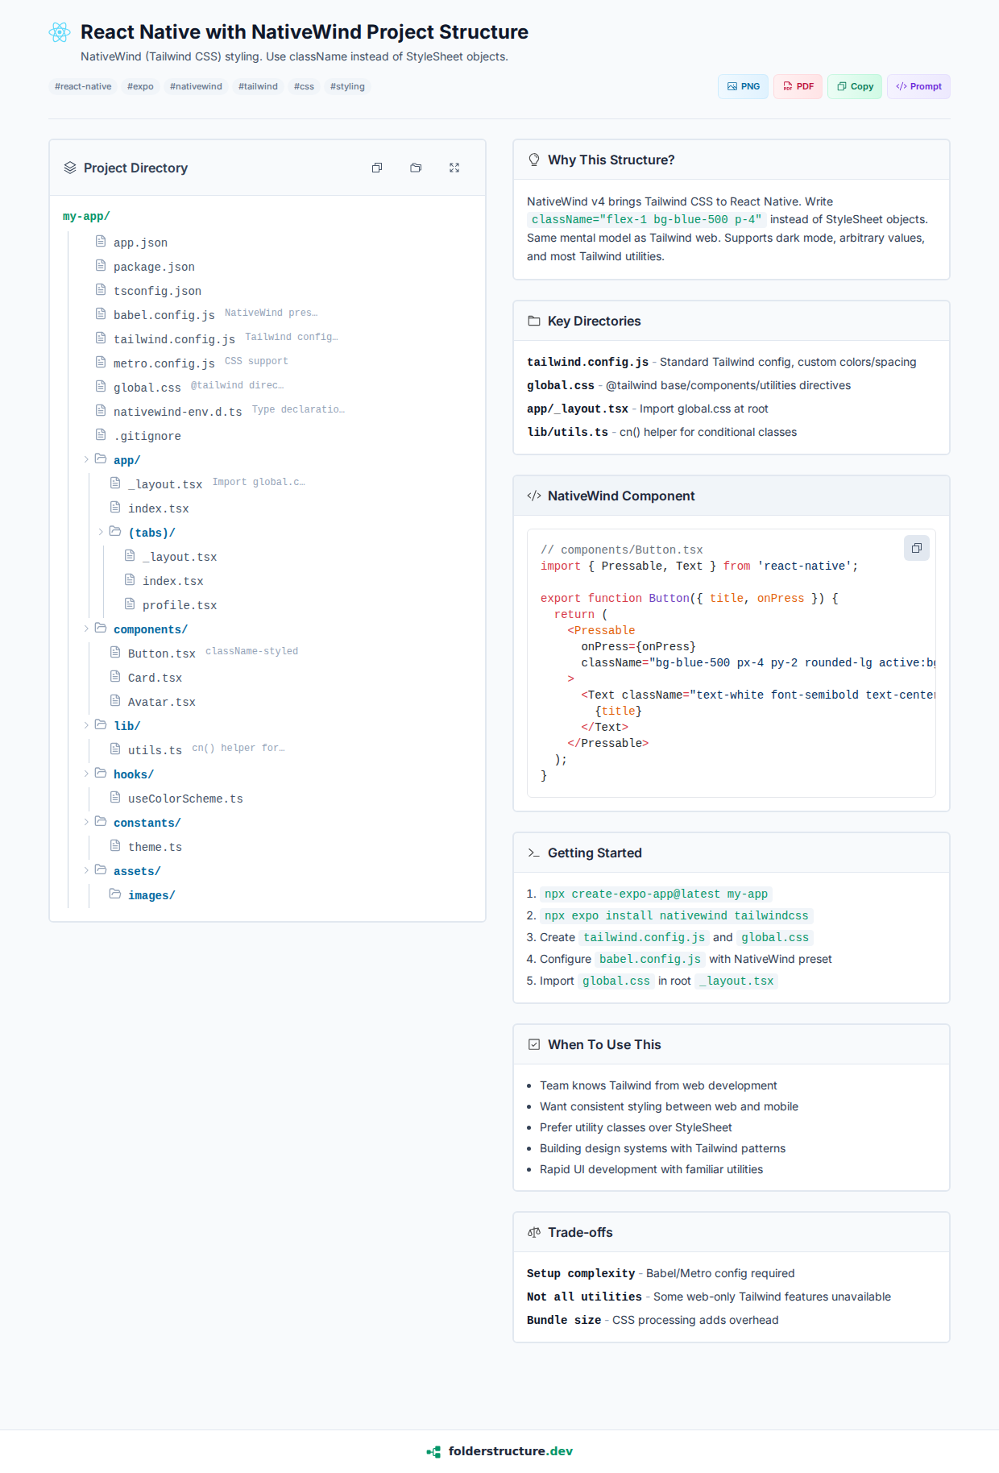Click the lightbulb icon beside Why This Structure
The width and height of the screenshot is (999, 1473).
tap(533, 160)
